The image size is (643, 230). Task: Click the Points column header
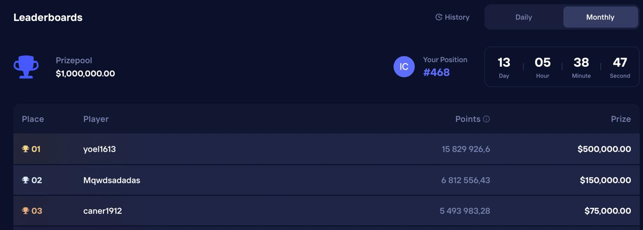tap(468, 119)
